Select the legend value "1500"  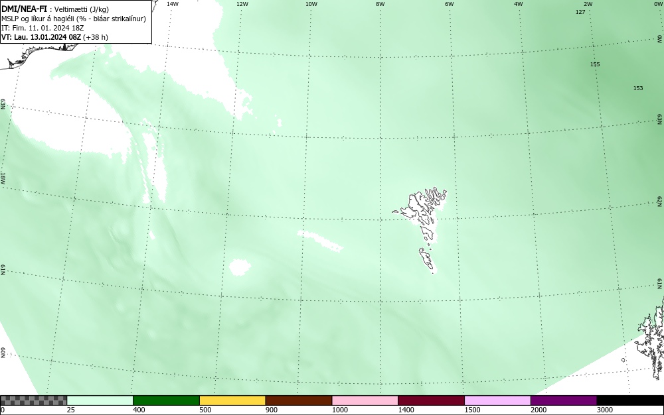[472, 410]
